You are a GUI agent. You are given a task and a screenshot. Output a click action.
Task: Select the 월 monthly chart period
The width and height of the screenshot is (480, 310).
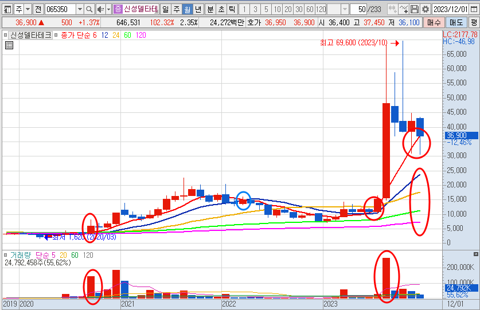click(x=188, y=10)
